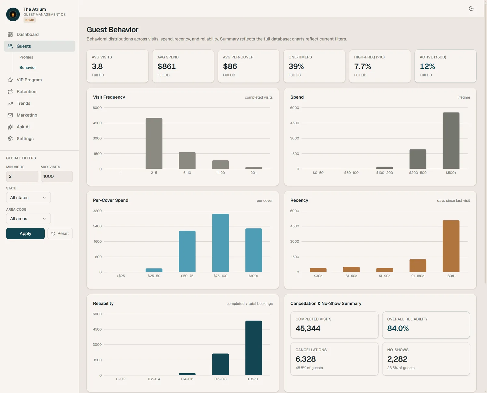
Task: Toggle dark mode with moon icon
Action: click(471, 9)
